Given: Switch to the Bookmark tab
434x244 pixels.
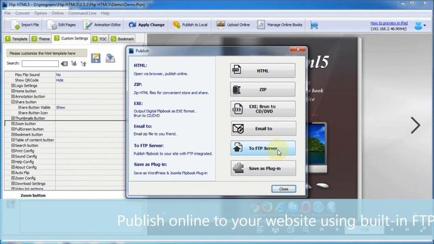Looking at the screenshot, I should (122, 39).
